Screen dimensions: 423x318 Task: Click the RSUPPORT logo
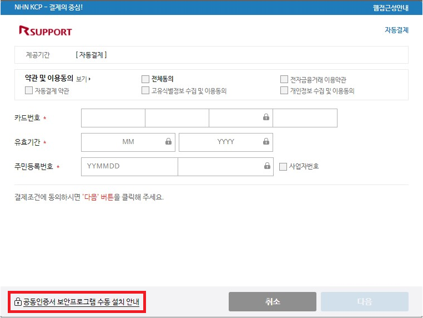click(x=46, y=30)
